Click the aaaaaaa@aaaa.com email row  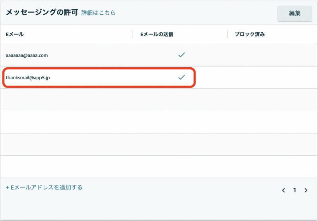point(159,55)
